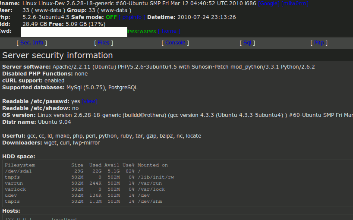The image size is (353, 220).
Task: Open the Sec. Info tab
Action: click(32, 43)
